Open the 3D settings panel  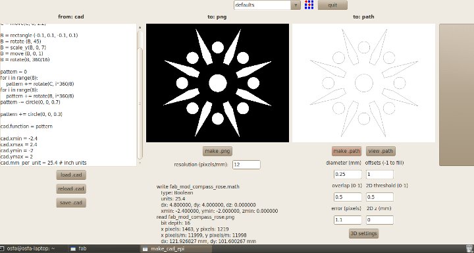[363, 233]
